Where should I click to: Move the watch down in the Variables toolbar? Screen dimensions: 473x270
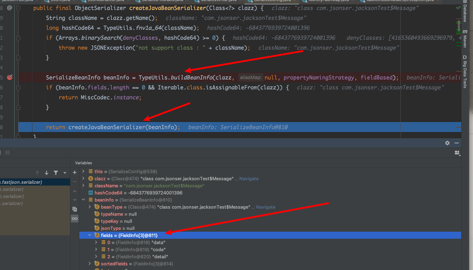(x=75, y=199)
